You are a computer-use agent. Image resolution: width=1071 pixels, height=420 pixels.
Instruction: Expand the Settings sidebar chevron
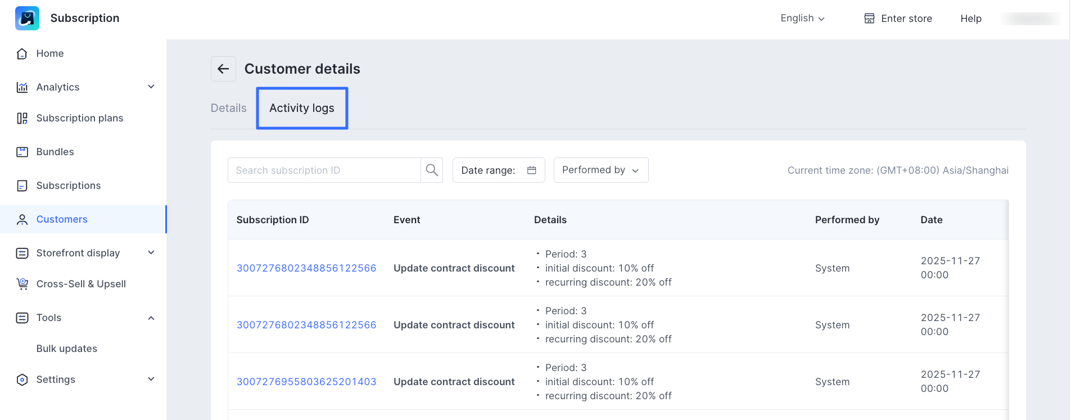(151, 379)
